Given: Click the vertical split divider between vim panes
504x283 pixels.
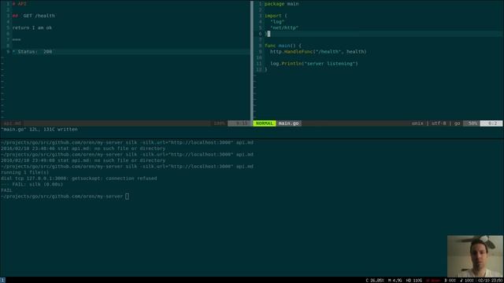Looking at the screenshot, I should tap(252, 61).
